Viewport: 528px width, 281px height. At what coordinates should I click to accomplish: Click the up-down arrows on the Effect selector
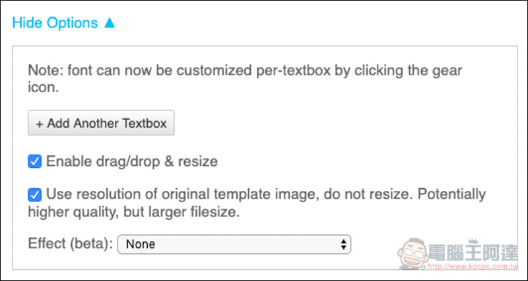click(x=343, y=244)
